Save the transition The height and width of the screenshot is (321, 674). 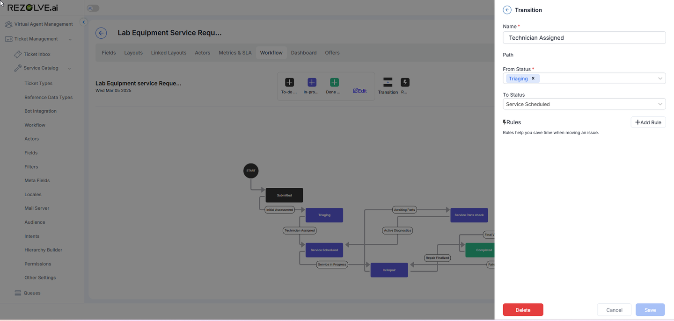coord(650,310)
